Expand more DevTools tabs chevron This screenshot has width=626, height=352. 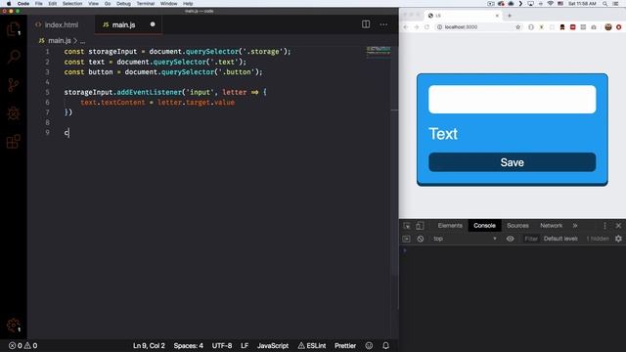click(575, 226)
